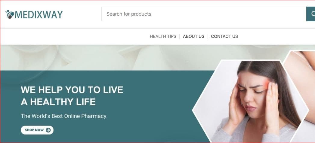Click the Medixway pill-figure logo icon

(x=10, y=14)
